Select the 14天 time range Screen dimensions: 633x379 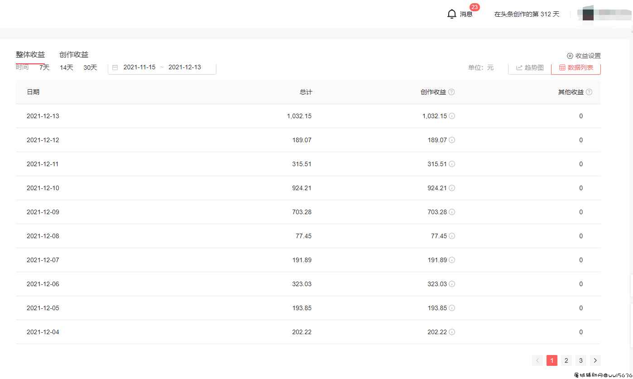[x=67, y=67]
